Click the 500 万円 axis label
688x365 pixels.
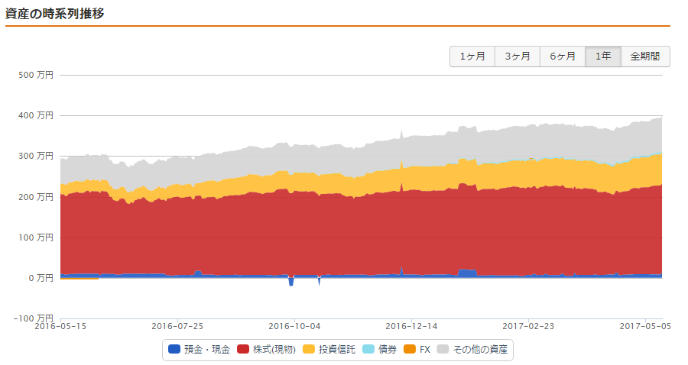(36, 75)
